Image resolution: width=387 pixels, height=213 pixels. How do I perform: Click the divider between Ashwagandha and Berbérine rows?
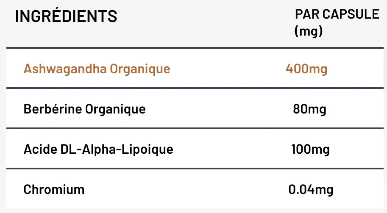coord(193,89)
